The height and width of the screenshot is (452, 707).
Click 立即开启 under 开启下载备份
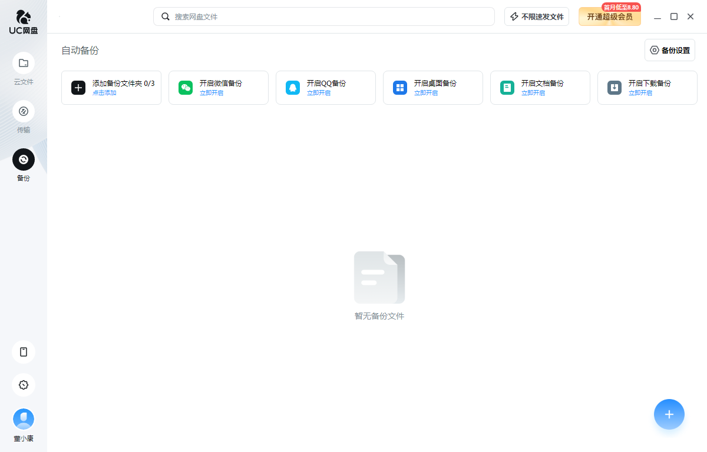640,93
